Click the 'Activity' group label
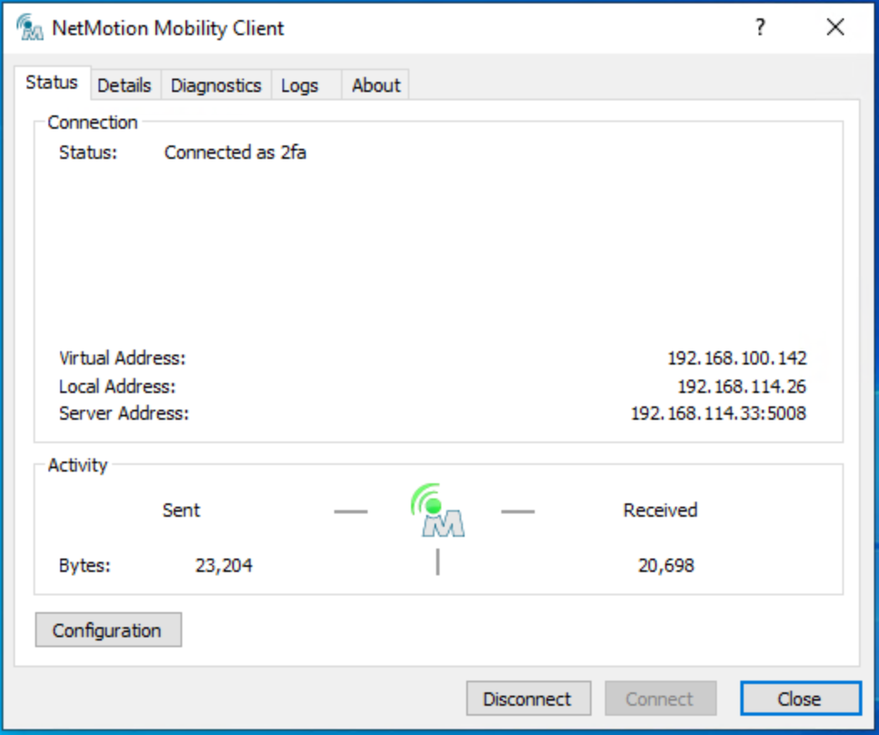Viewport: 879px width, 735px height. tap(78, 465)
